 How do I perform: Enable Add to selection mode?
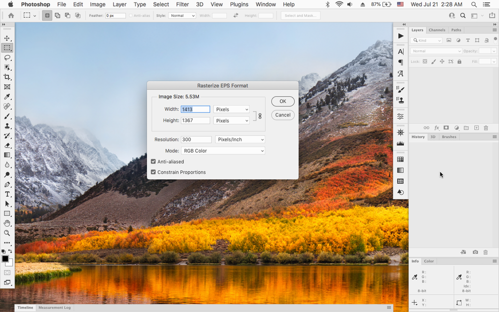coord(57,15)
